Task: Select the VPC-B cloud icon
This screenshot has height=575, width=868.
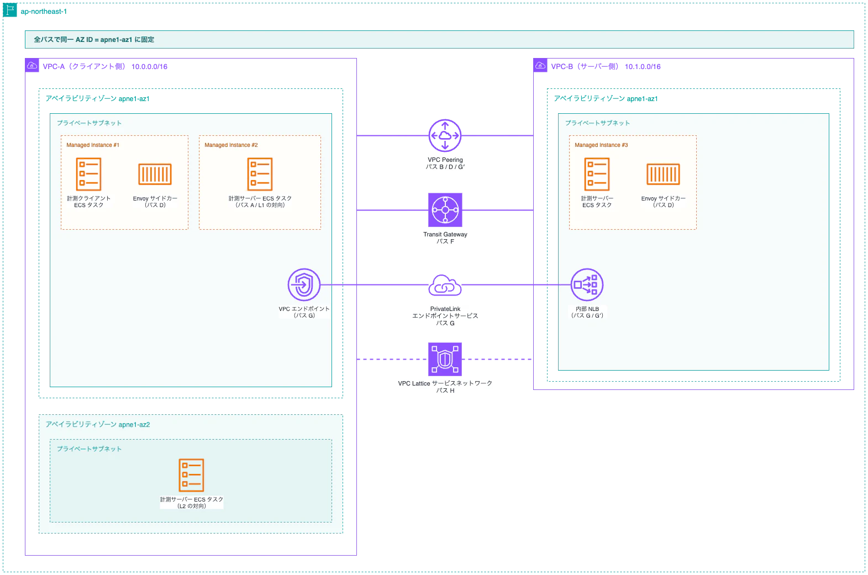Action: pos(540,65)
